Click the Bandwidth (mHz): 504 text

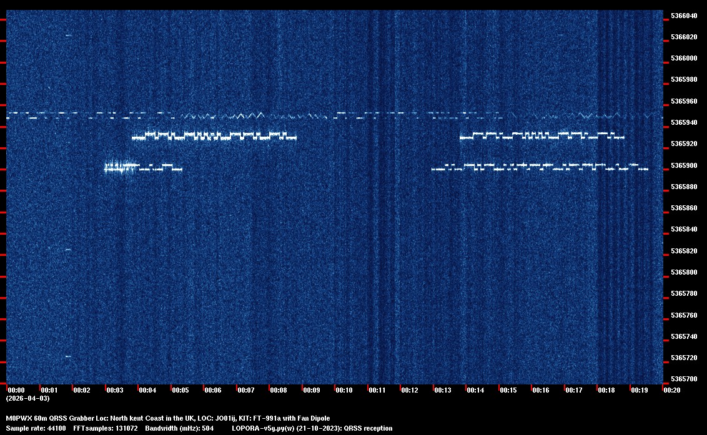coord(180,429)
